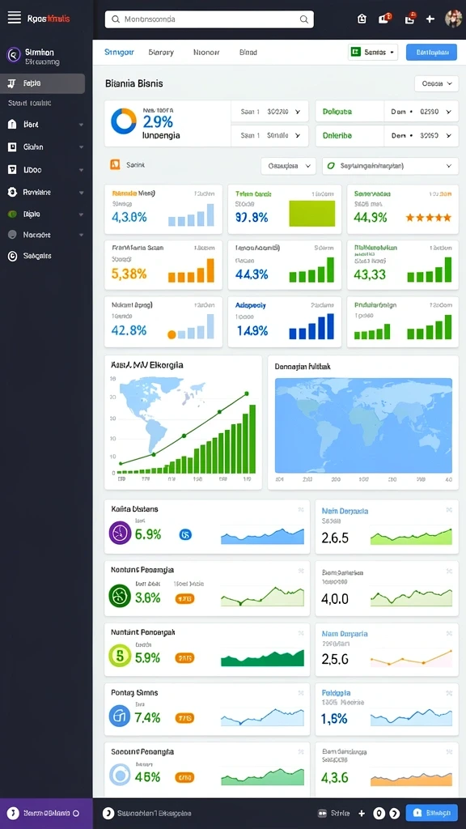Click the purple clock icon

coord(120,533)
